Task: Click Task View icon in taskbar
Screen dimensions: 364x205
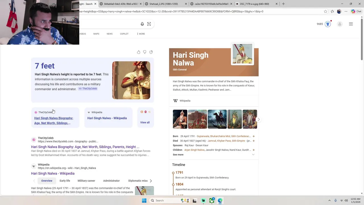Action: [x=195, y=200]
